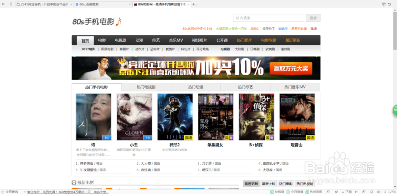Switch to the 2345网址导航 tab

tap(44, 4)
